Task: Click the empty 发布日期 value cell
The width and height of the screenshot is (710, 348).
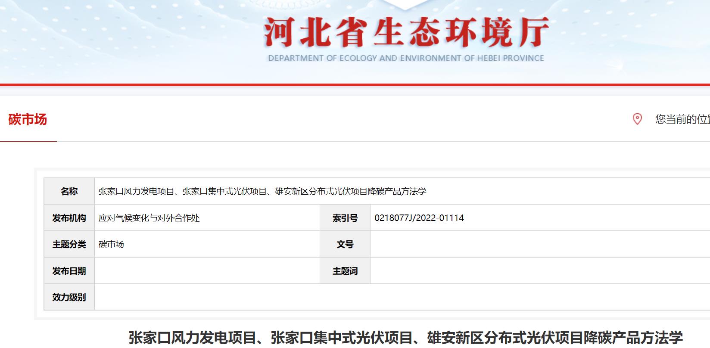Action: tap(207, 271)
